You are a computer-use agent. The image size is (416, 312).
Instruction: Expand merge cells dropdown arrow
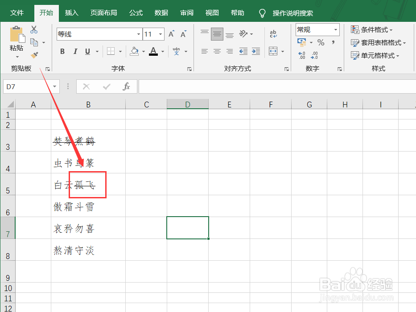click(x=283, y=51)
